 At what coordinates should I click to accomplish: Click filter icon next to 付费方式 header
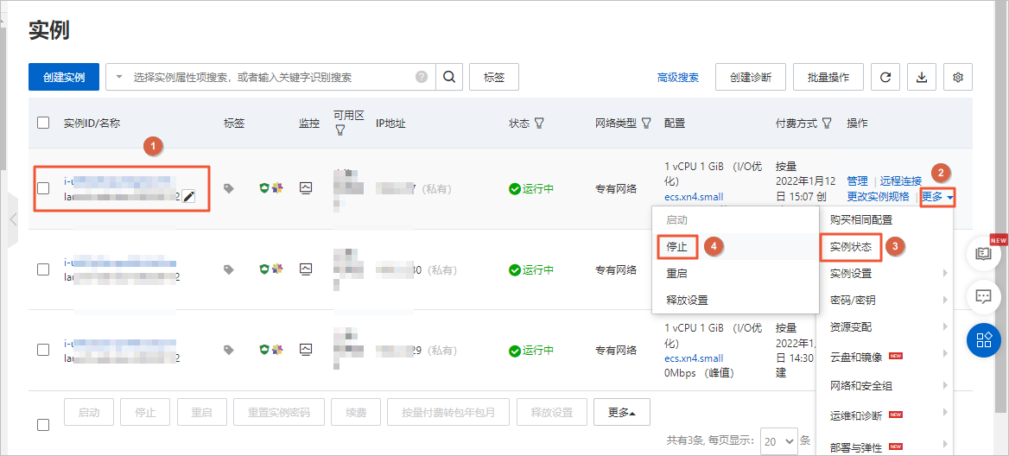(827, 123)
